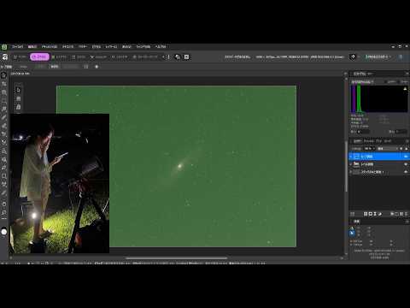This screenshot has width=410, height=308.
Task: Click the gear icon next to the blend mode
Action: tap(401, 149)
